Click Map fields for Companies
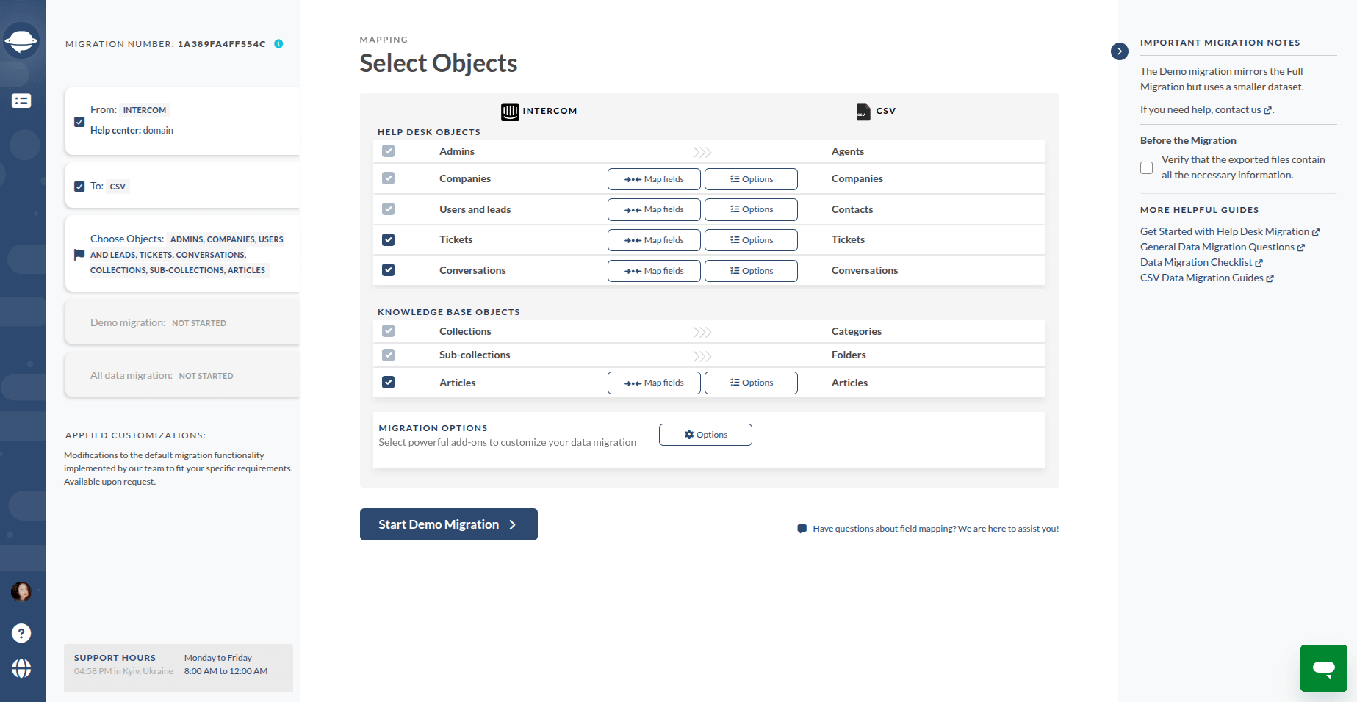Viewport: 1357px width, 702px height. tap(653, 178)
